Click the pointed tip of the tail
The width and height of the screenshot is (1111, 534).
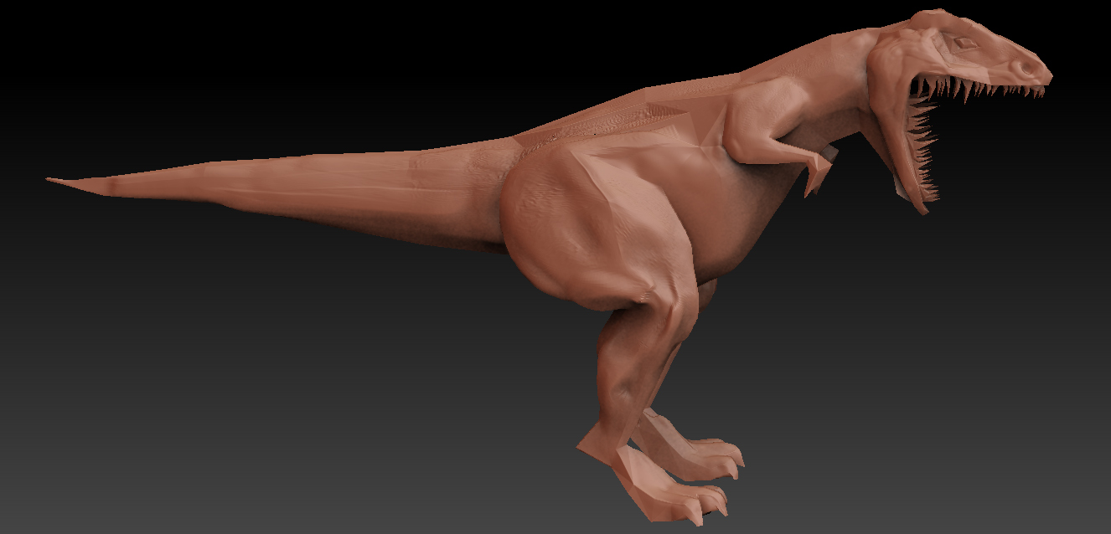52,179
